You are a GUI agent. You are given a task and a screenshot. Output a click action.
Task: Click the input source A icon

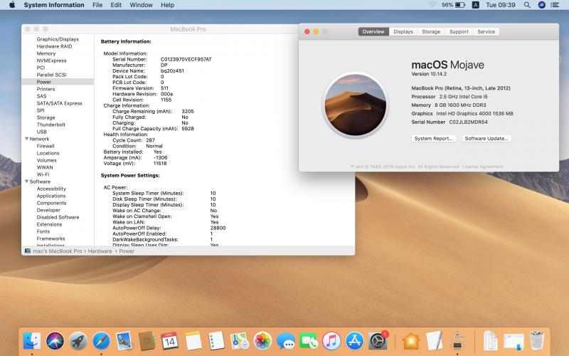pyautogui.click(x=475, y=5)
